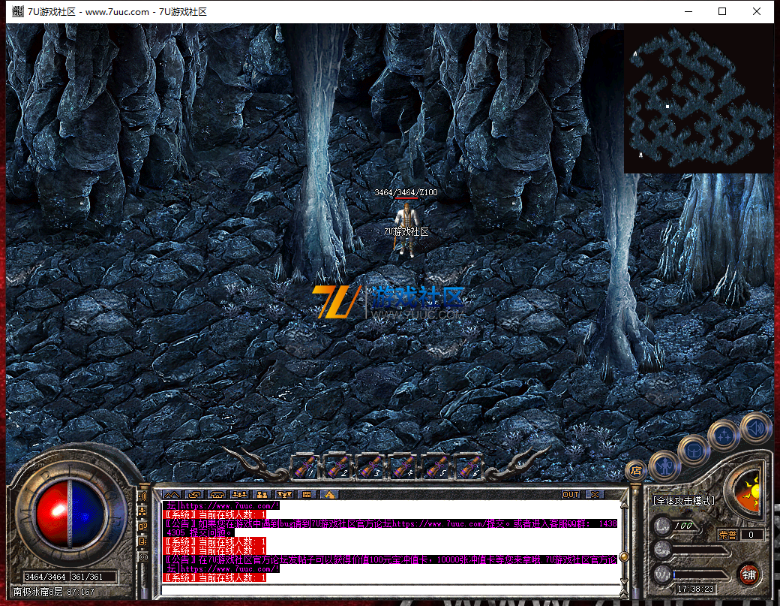The width and height of the screenshot is (780, 606).
Task: Open the round 店 shop button
Action: [x=636, y=470]
